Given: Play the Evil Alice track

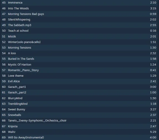Looking at the screenshot, I should coord(79,81).
